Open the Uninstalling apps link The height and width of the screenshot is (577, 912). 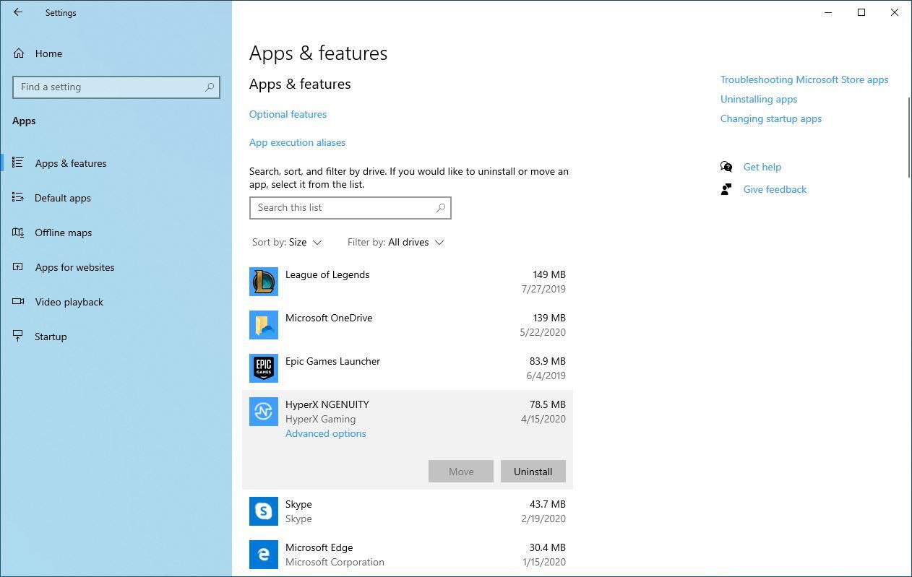point(759,99)
